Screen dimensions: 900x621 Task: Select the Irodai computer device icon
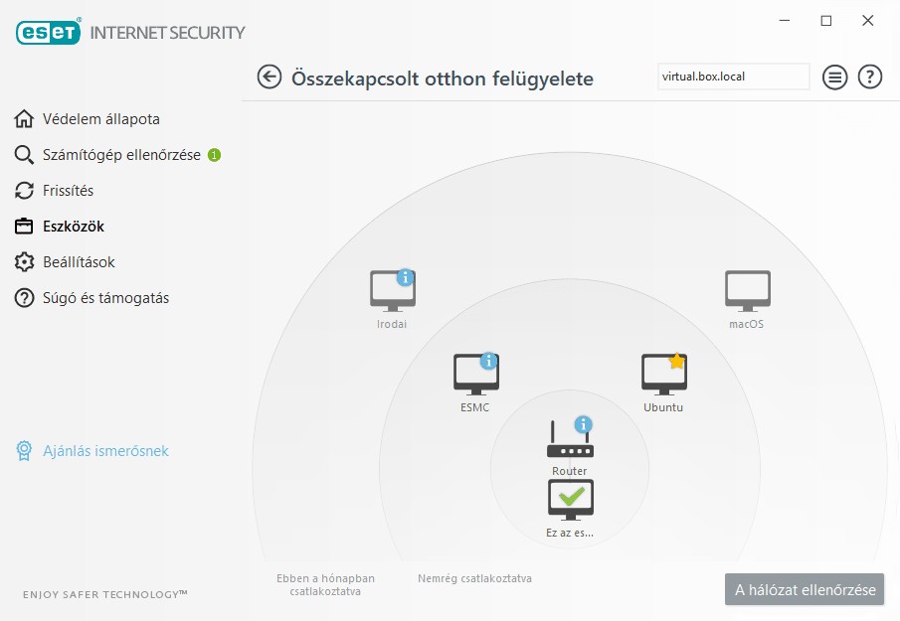(x=393, y=291)
